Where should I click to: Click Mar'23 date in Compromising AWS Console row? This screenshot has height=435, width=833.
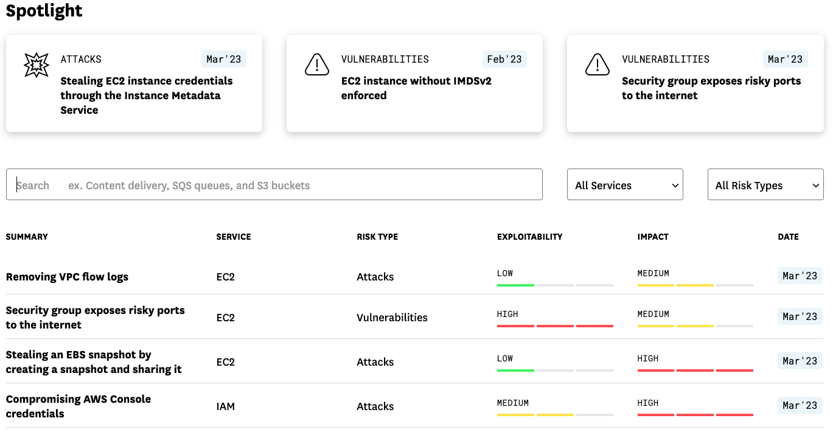point(800,405)
